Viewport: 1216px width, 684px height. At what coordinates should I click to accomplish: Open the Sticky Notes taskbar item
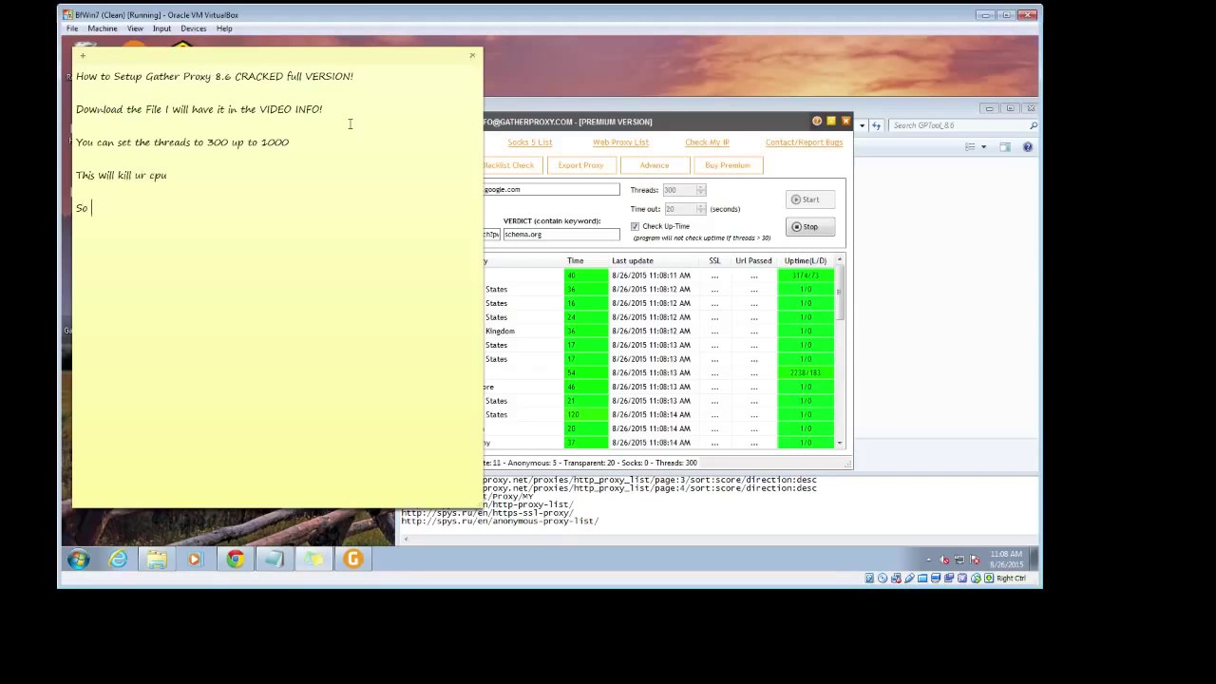click(x=313, y=560)
